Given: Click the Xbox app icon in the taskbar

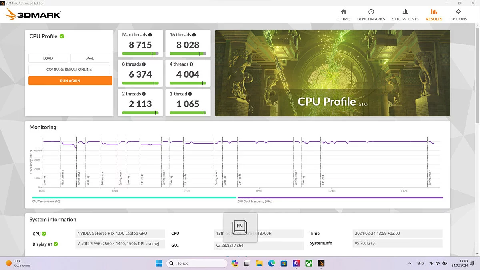Looking at the screenshot, I should pyautogui.click(x=309, y=263).
